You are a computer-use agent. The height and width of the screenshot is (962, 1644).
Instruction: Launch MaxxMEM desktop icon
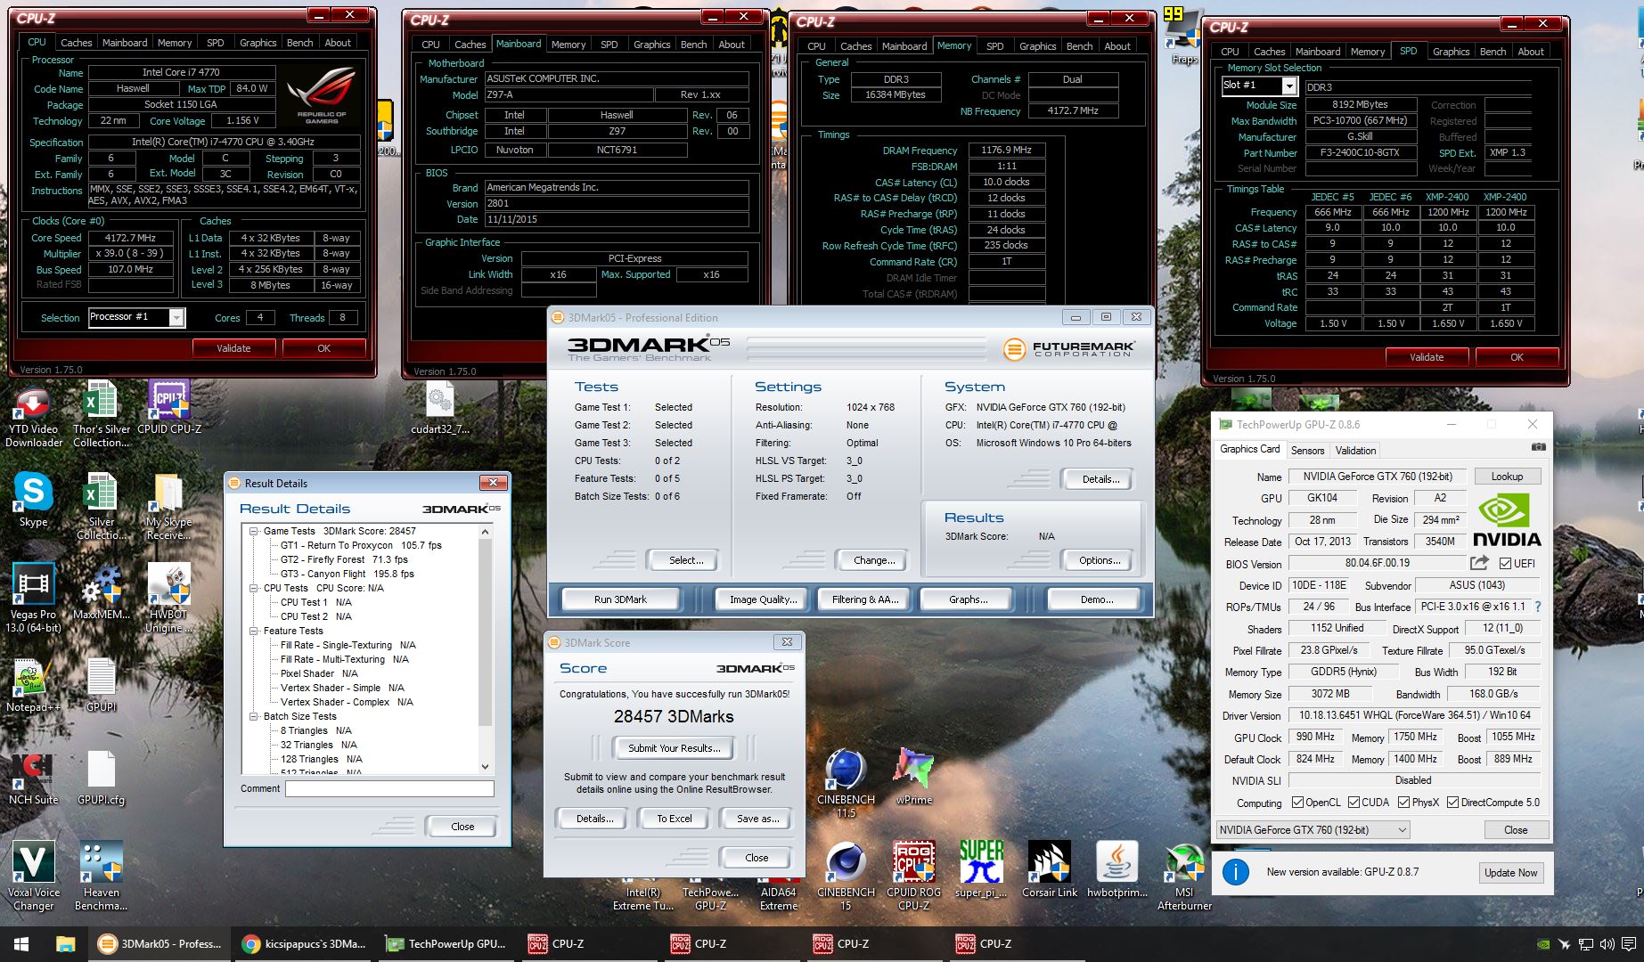click(x=101, y=592)
